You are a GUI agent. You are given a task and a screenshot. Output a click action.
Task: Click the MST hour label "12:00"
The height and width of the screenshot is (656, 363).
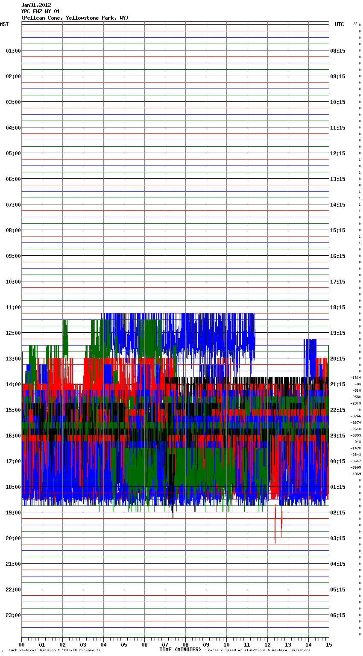tap(13, 333)
